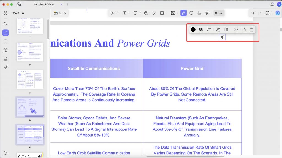The height and width of the screenshot is (158, 282).
Task: Select the text box T tool
Action: pos(135,13)
